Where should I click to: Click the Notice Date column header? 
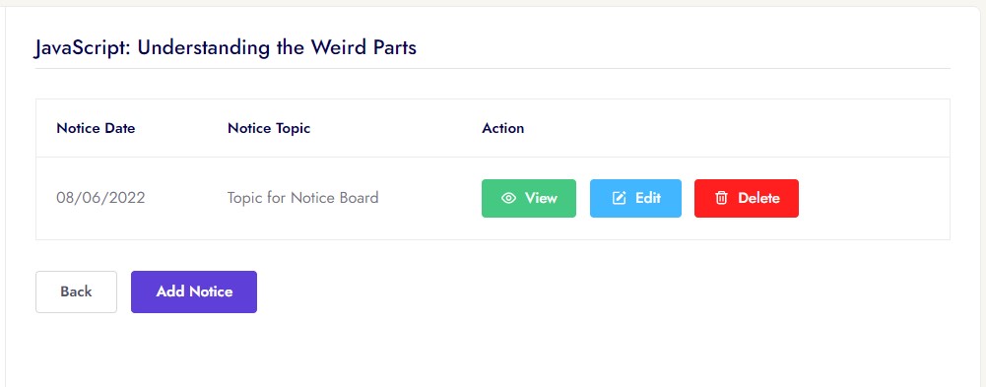click(x=96, y=128)
